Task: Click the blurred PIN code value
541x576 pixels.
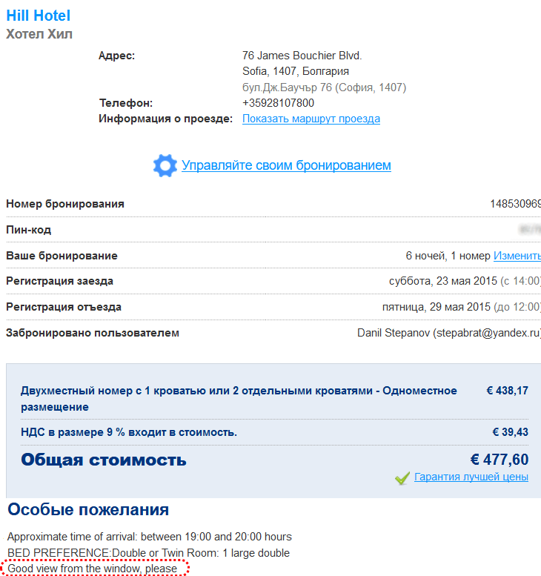Action: 530,230
